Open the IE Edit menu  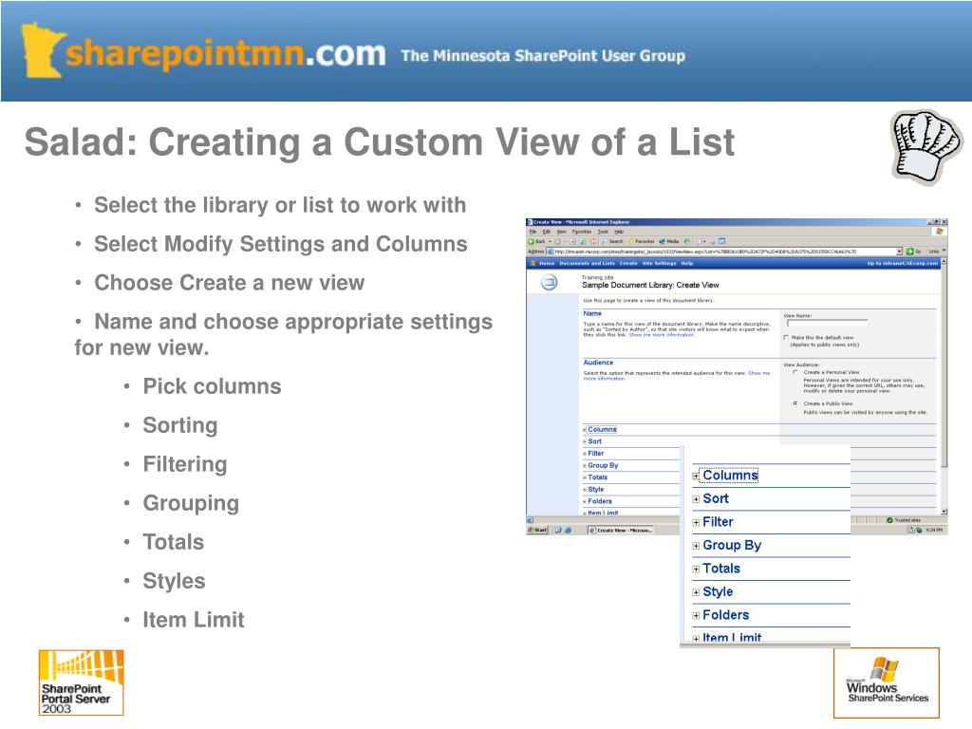tap(547, 232)
